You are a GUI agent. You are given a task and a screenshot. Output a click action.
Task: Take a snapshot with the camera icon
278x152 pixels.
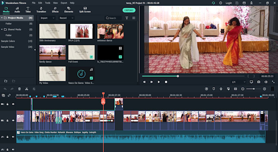point(259,82)
